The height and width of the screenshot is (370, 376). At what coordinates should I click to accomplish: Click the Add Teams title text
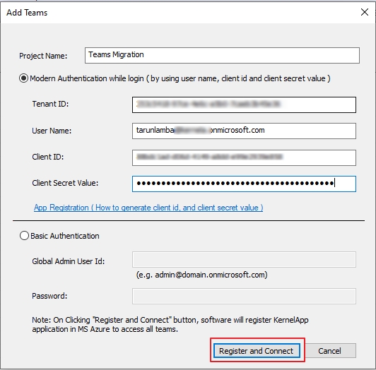click(x=27, y=13)
